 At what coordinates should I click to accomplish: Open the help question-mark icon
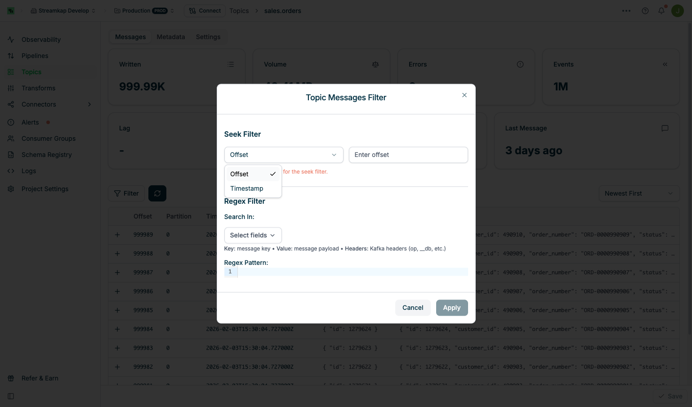[645, 11]
